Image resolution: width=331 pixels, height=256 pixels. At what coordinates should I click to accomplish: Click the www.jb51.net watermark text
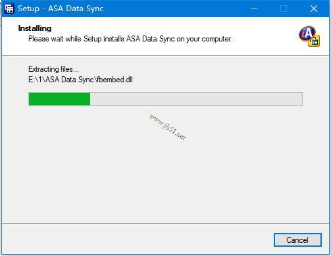[x=168, y=127]
